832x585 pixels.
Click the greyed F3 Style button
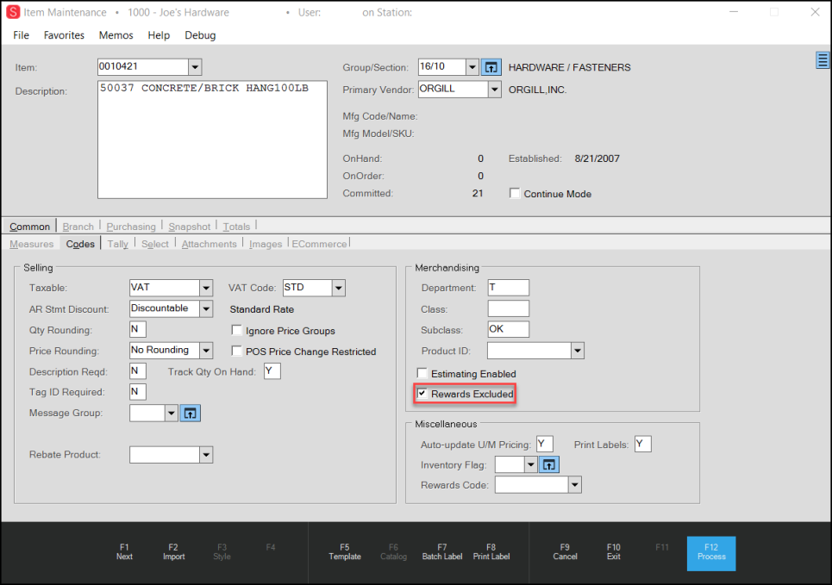tap(222, 551)
